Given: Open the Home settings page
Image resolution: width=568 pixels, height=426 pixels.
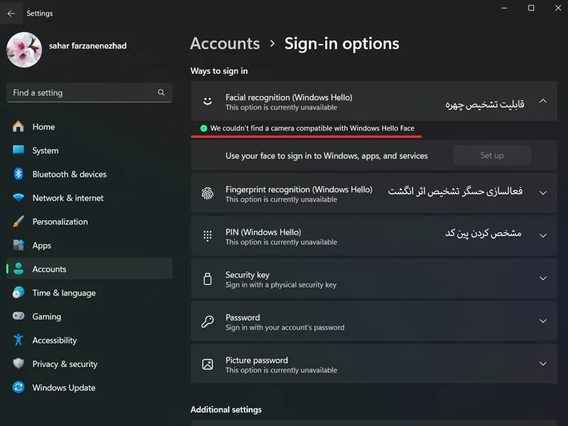Looking at the screenshot, I should click(x=89, y=126).
